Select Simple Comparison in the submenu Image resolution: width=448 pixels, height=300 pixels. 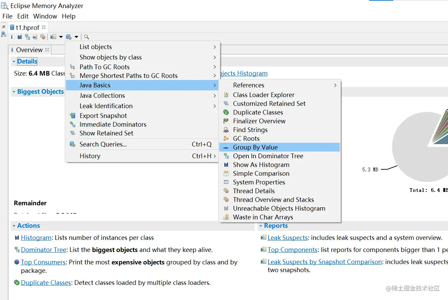coord(280,174)
